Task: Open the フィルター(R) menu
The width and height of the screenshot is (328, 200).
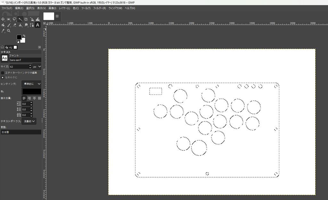Action: pyautogui.click(x=99, y=8)
